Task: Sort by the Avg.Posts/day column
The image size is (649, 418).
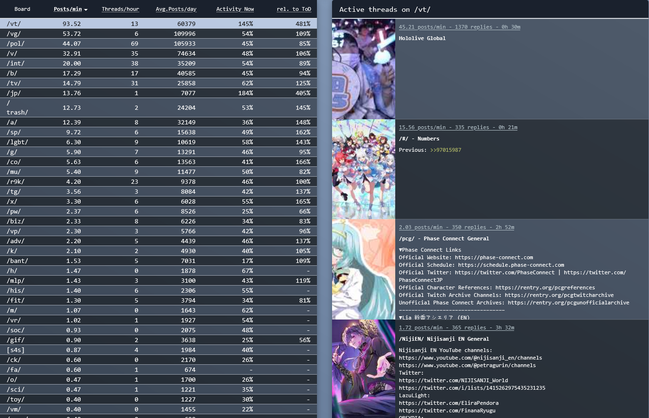Action: pos(176,9)
